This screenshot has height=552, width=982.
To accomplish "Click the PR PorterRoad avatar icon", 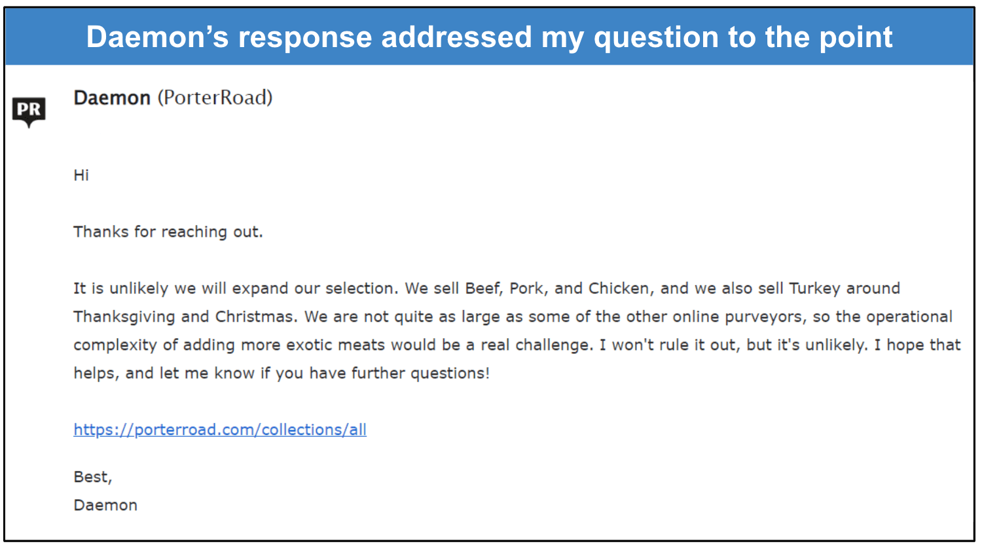I will click(x=29, y=111).
